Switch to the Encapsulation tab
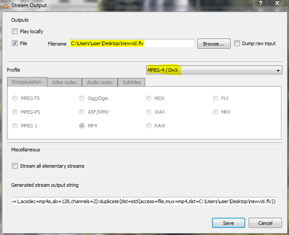This screenshot has width=289, height=235. 27,82
